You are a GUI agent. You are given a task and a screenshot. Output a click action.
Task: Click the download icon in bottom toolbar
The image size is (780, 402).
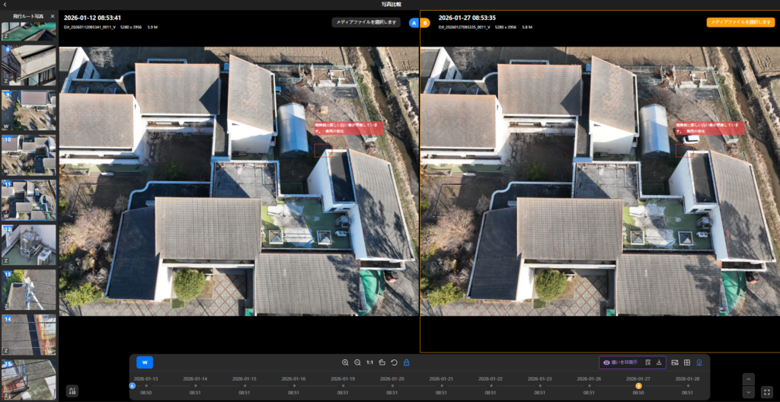coord(659,362)
